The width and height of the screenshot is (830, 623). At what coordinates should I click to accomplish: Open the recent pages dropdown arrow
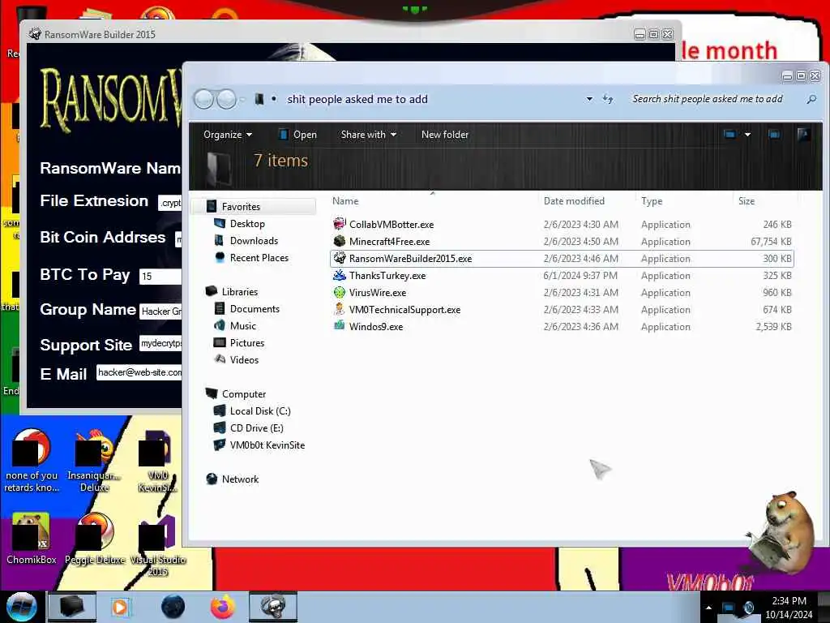[x=242, y=99]
